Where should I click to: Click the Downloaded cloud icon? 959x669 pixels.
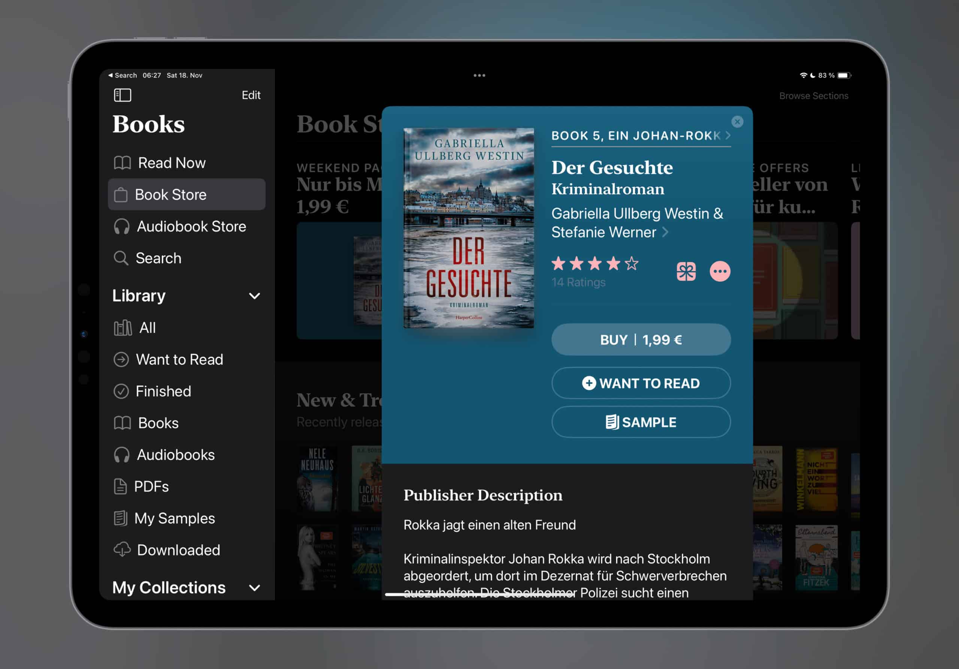pos(122,550)
